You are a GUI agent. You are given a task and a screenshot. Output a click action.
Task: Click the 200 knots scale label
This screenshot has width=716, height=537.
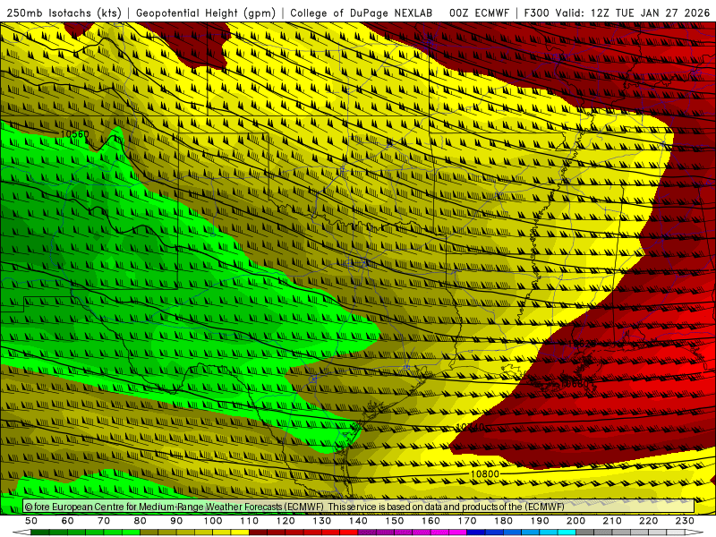pyautogui.click(x=575, y=521)
